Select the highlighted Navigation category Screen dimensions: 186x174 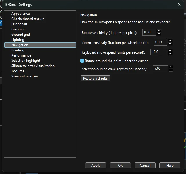pos(40,45)
